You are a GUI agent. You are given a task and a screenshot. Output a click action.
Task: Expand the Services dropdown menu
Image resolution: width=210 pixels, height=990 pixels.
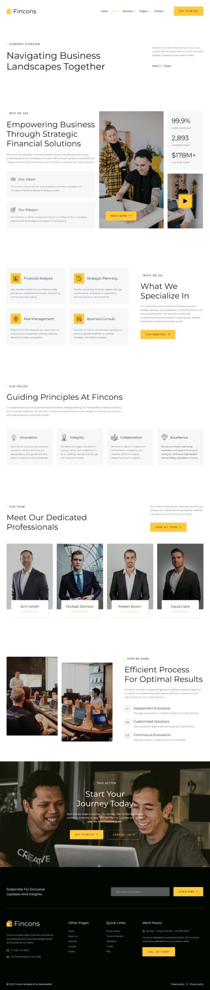pos(129,11)
